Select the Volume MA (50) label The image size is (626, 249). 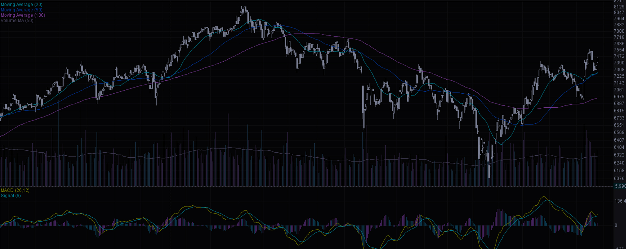[17, 21]
